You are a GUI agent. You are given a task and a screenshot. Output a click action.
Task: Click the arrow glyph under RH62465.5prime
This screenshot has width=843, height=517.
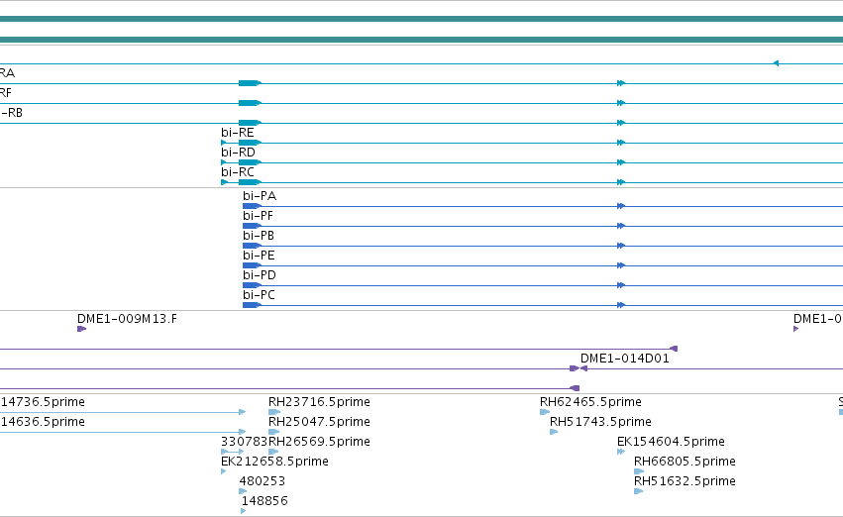click(545, 412)
